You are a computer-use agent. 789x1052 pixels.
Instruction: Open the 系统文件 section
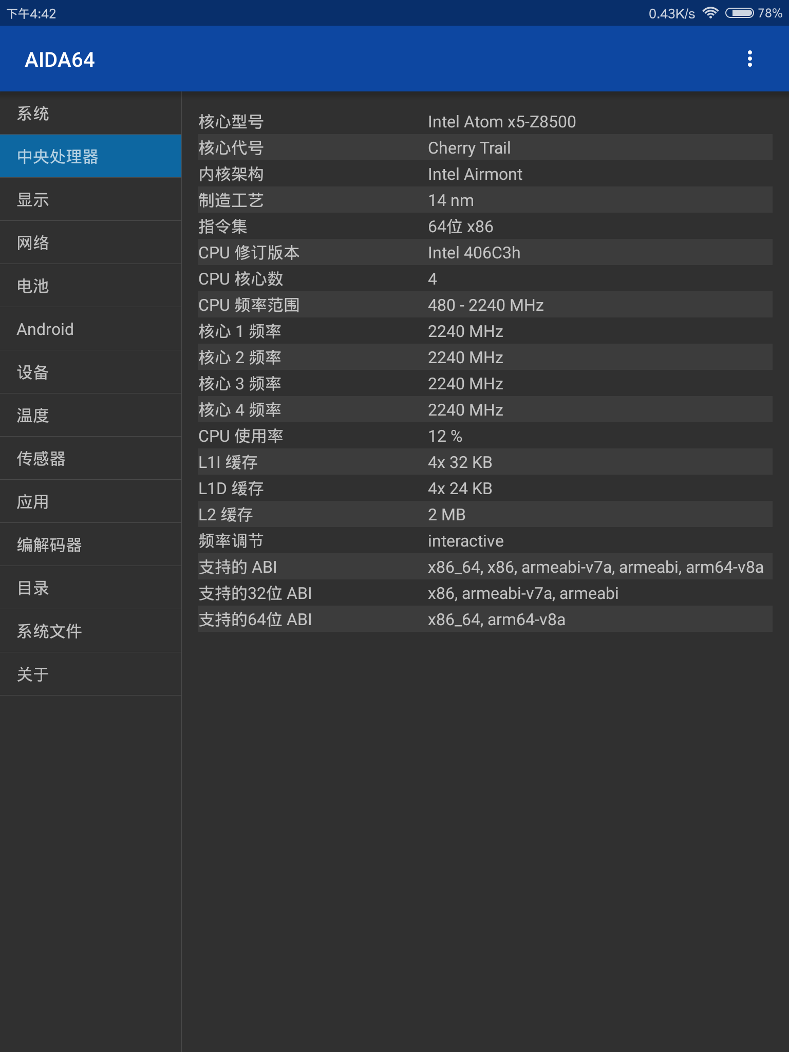pyautogui.click(x=90, y=631)
